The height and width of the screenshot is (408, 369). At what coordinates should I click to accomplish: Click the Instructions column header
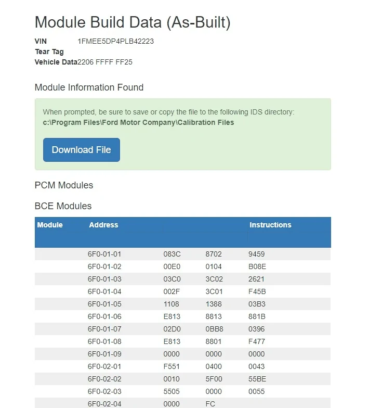point(270,225)
